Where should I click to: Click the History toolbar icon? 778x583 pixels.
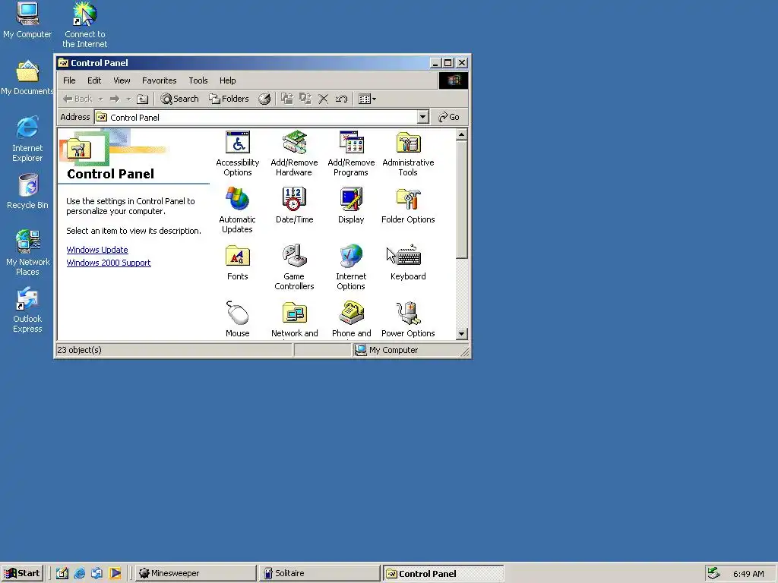tap(264, 99)
